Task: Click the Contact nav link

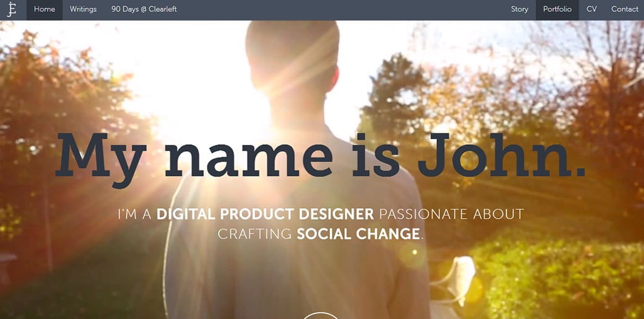Action: click(x=624, y=9)
